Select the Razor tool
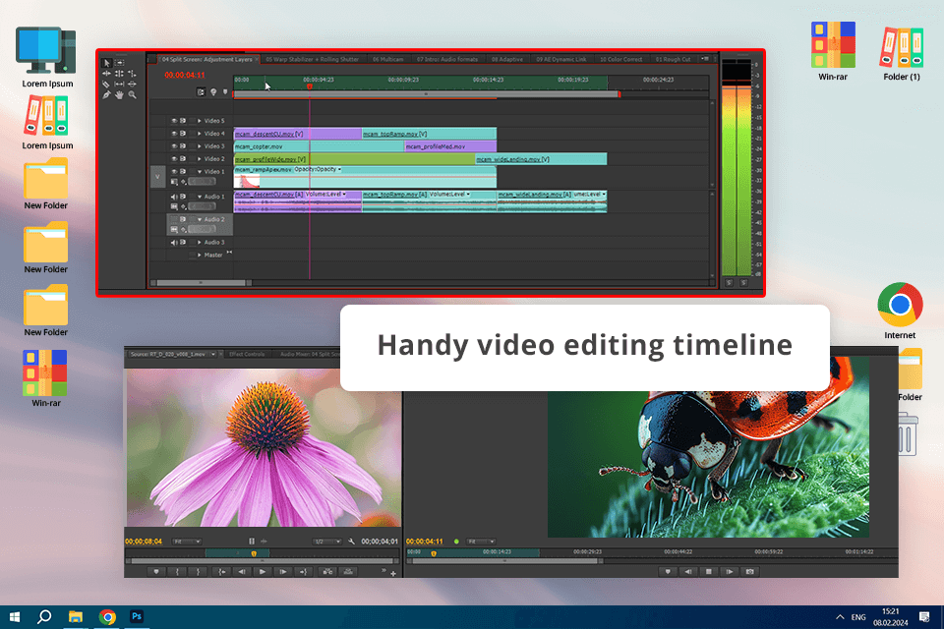Image resolution: width=944 pixels, height=629 pixels. (106, 85)
